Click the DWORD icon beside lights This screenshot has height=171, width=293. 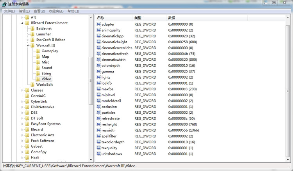99,77
